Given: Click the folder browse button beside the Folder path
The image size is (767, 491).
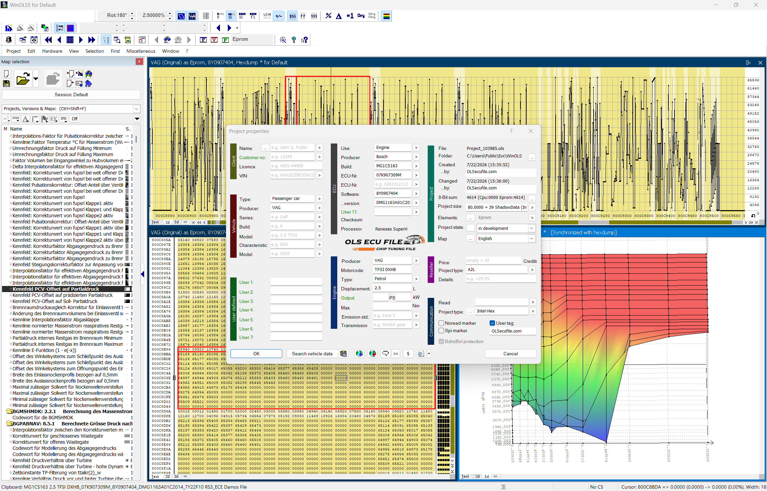Looking at the screenshot, I should point(532,157).
